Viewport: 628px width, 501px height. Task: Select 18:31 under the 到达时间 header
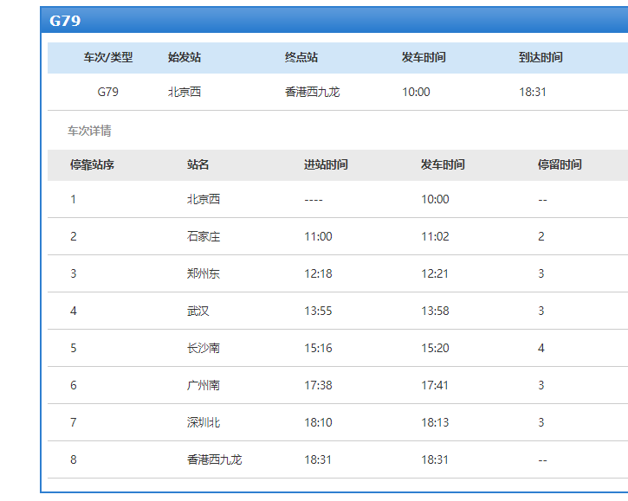533,92
